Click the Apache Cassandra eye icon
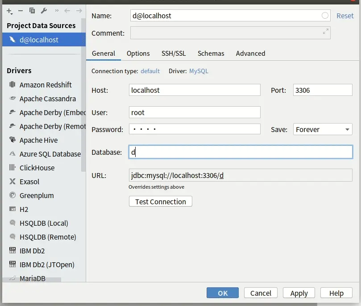361x306 pixels. click(x=12, y=98)
